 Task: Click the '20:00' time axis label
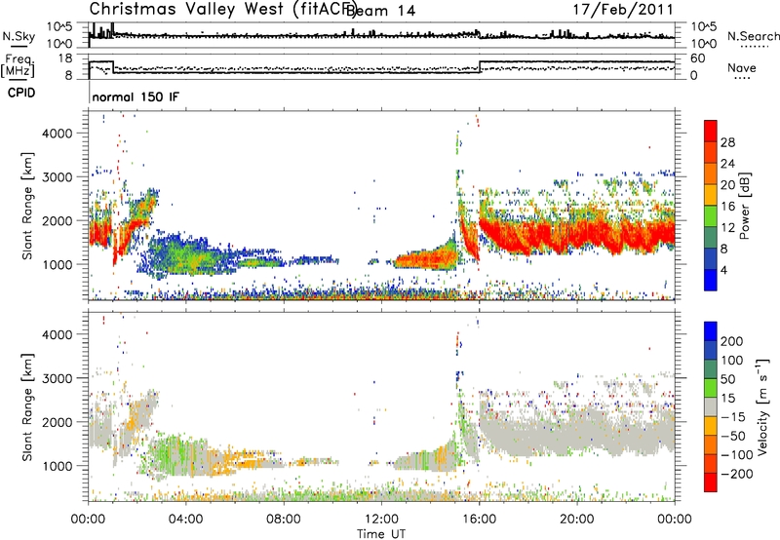click(577, 520)
